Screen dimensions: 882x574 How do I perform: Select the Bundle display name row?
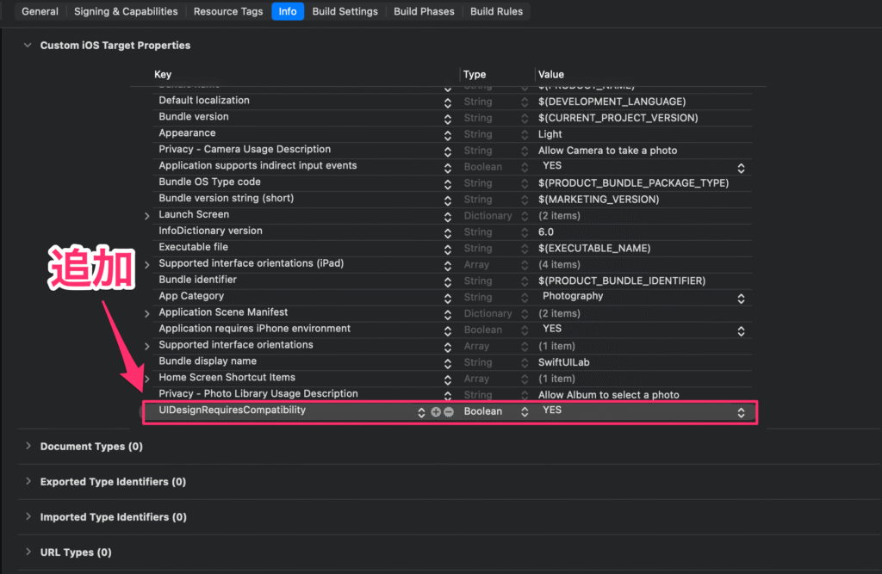pos(208,361)
